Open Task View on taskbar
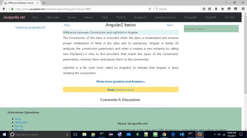This screenshot has height=138, width=247. click(75, 135)
